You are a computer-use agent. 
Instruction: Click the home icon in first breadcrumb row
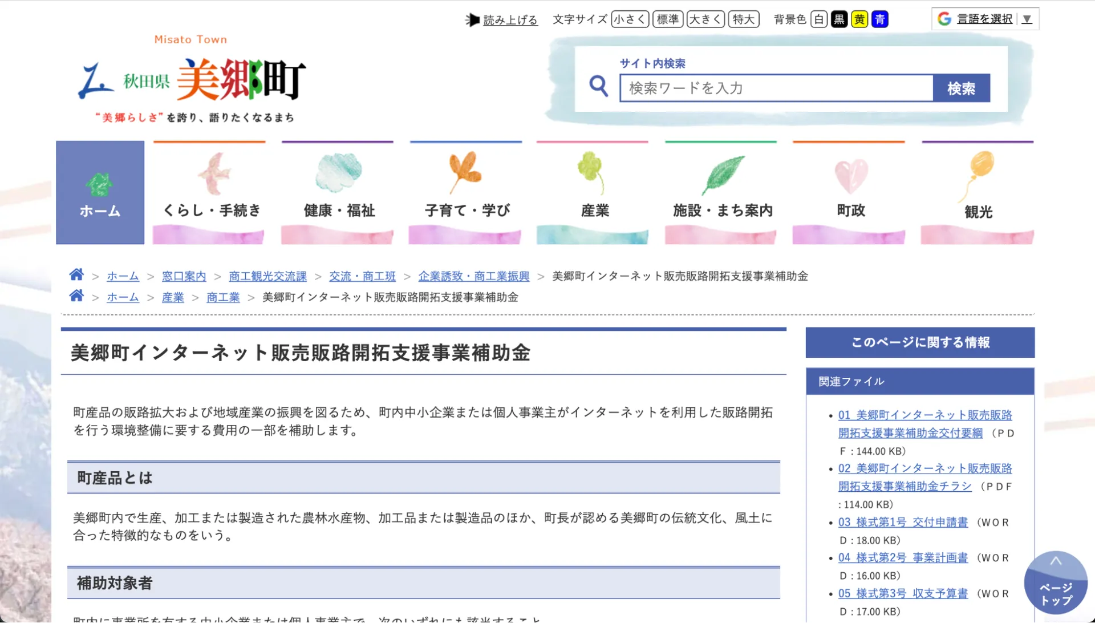76,275
